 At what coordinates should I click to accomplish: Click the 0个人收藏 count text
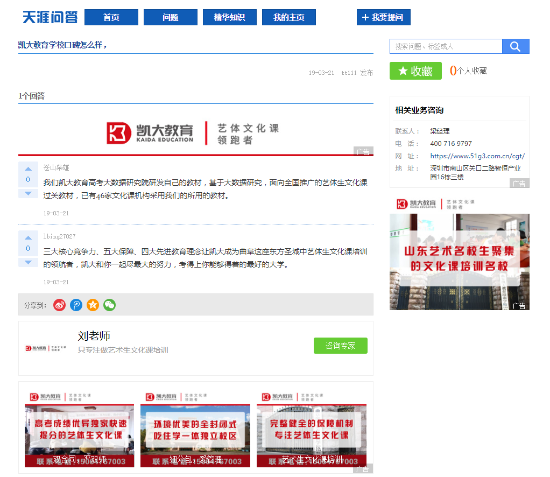(468, 71)
